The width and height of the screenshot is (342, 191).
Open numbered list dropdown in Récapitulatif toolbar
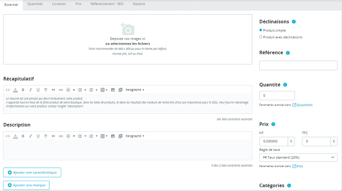(x=93, y=90)
